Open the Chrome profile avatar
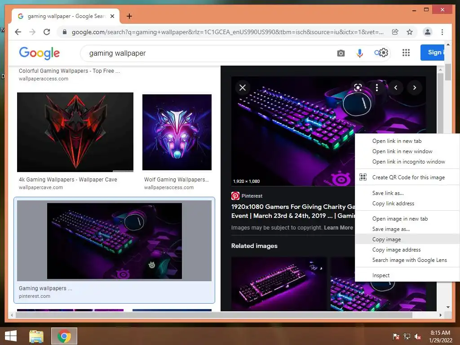The height and width of the screenshot is (345, 460). pyautogui.click(x=428, y=32)
